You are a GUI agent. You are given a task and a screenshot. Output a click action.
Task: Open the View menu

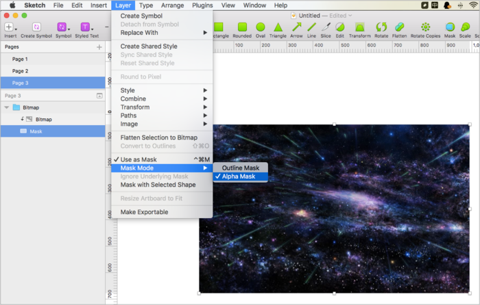click(228, 5)
